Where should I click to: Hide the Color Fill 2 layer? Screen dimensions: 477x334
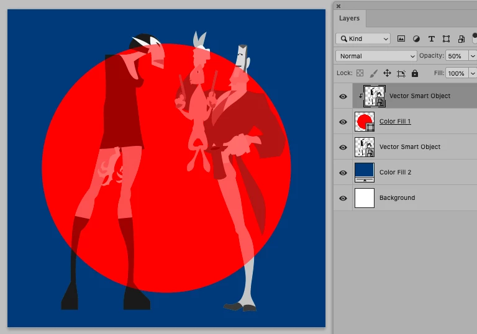tap(343, 173)
